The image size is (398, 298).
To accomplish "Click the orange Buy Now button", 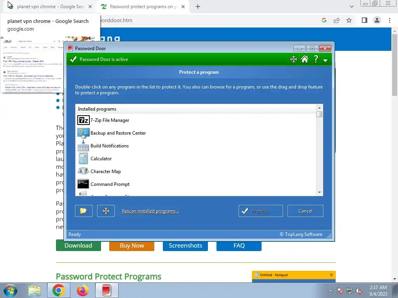I will (132, 246).
